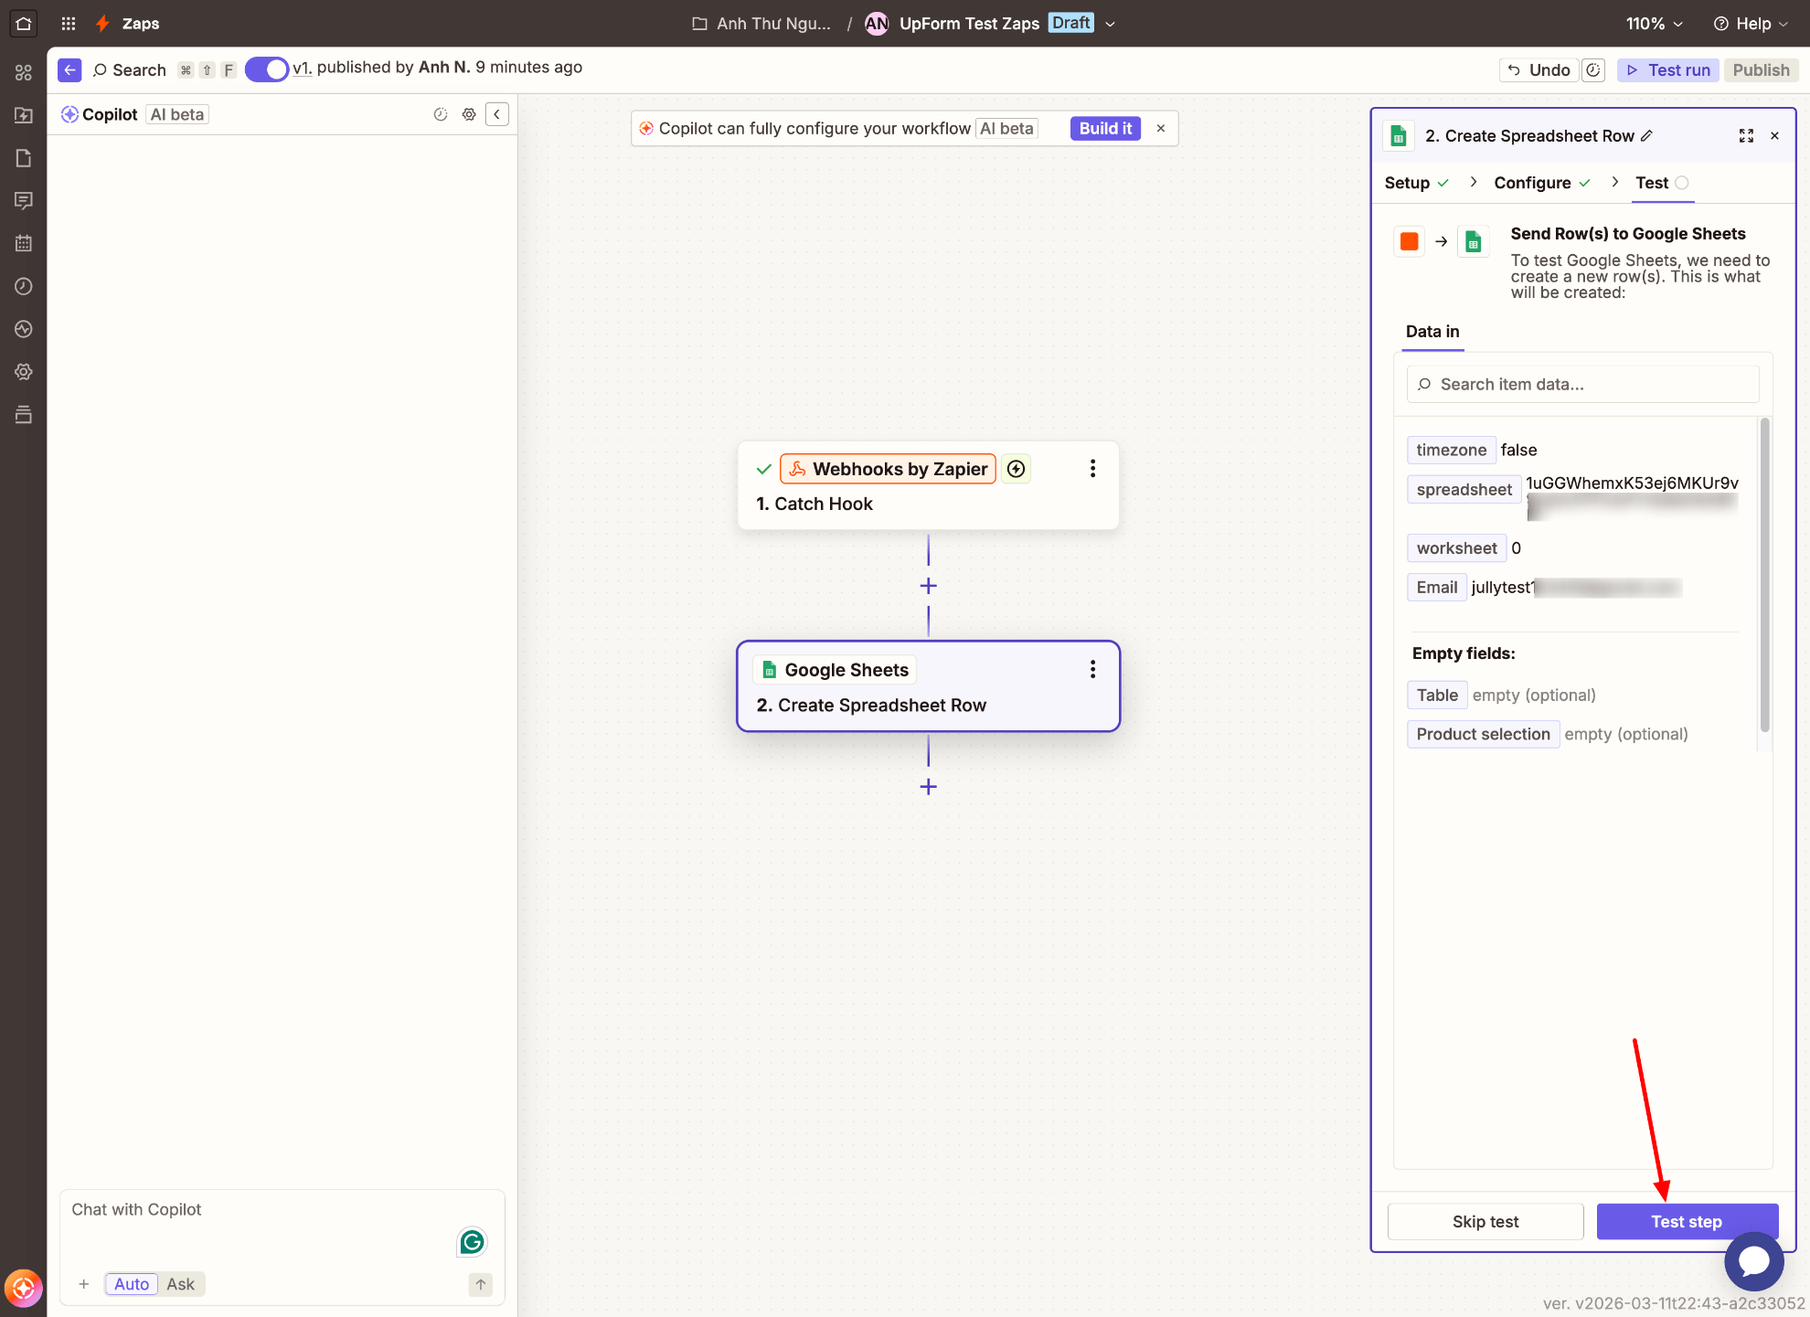Switch to the Configure tab

click(x=1543, y=183)
